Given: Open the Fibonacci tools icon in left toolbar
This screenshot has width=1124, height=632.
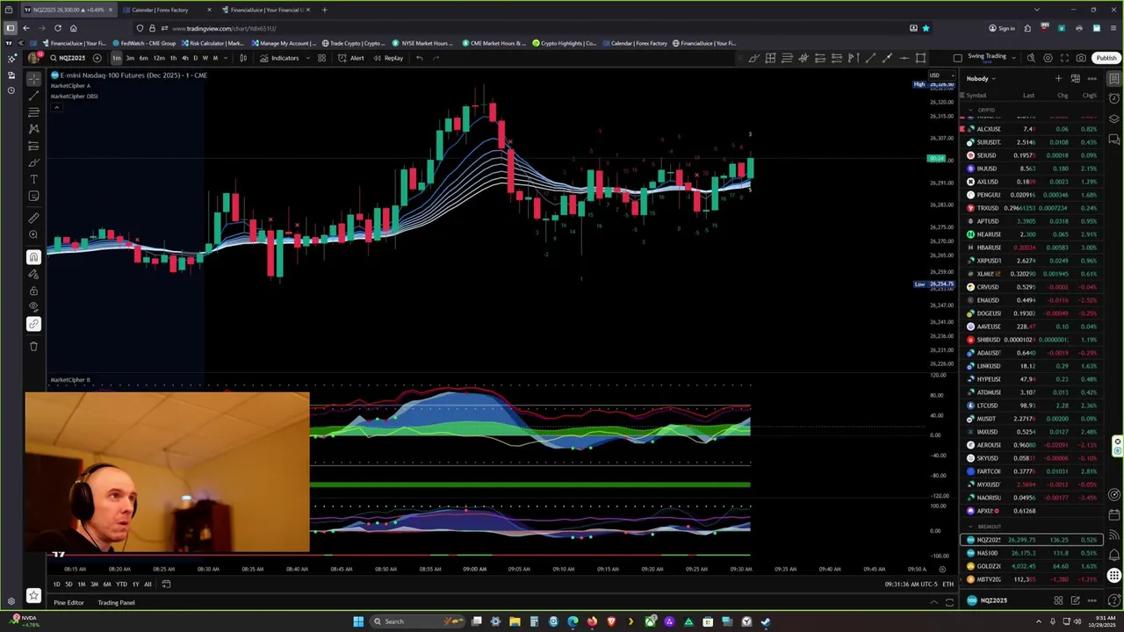Looking at the screenshot, I should point(33,112).
